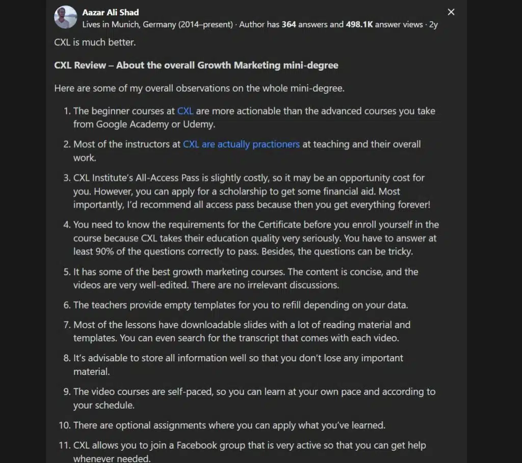Open the CXL link in observation one

point(186,111)
